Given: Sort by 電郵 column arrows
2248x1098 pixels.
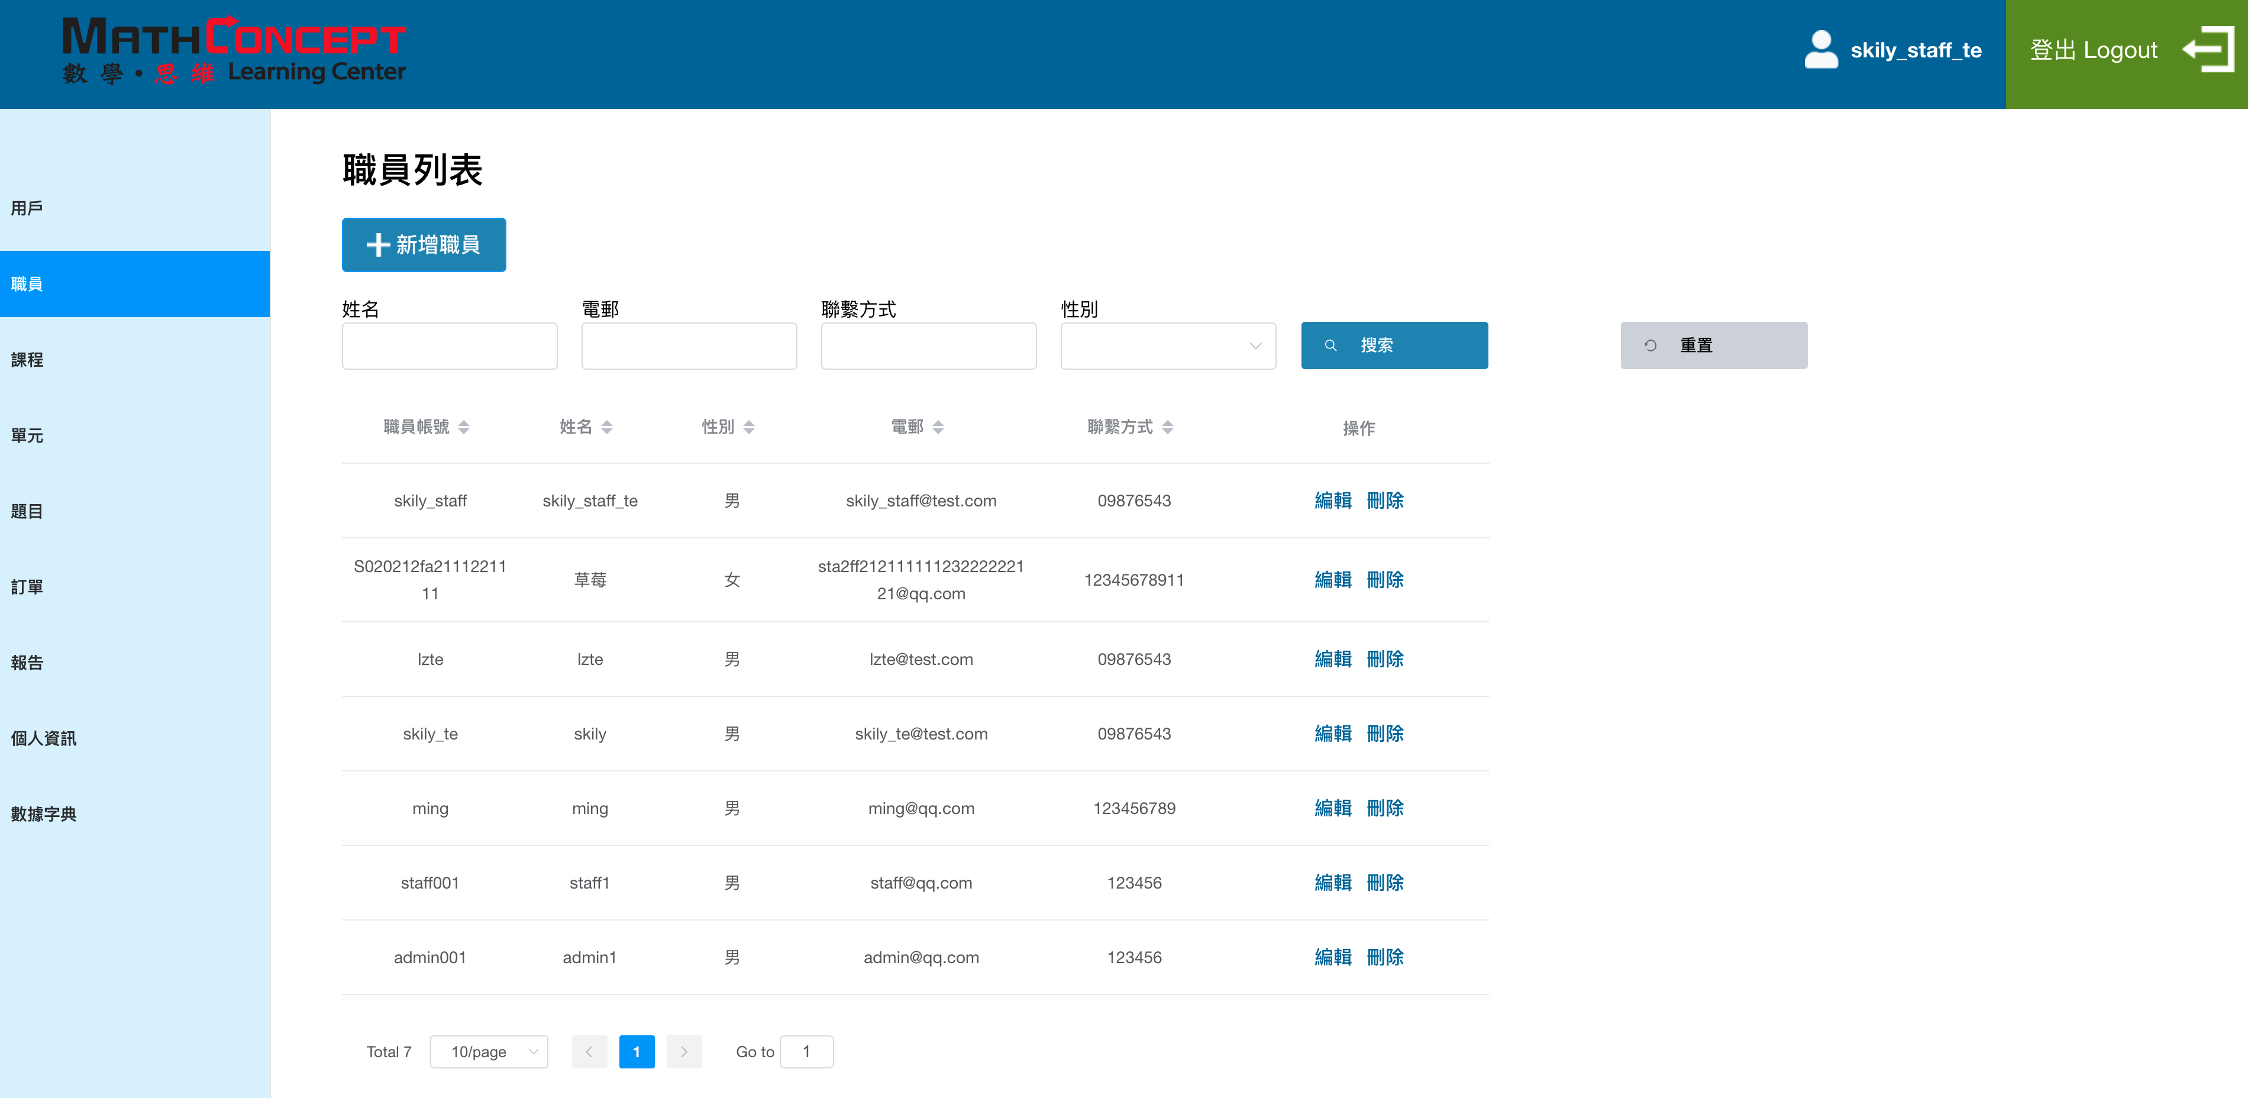Looking at the screenshot, I should point(938,427).
